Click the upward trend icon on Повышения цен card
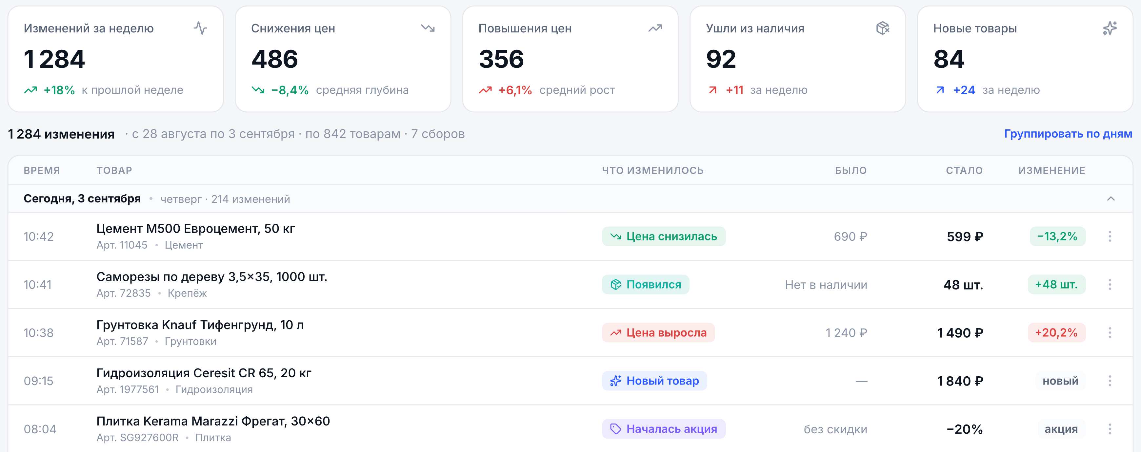 655,28
